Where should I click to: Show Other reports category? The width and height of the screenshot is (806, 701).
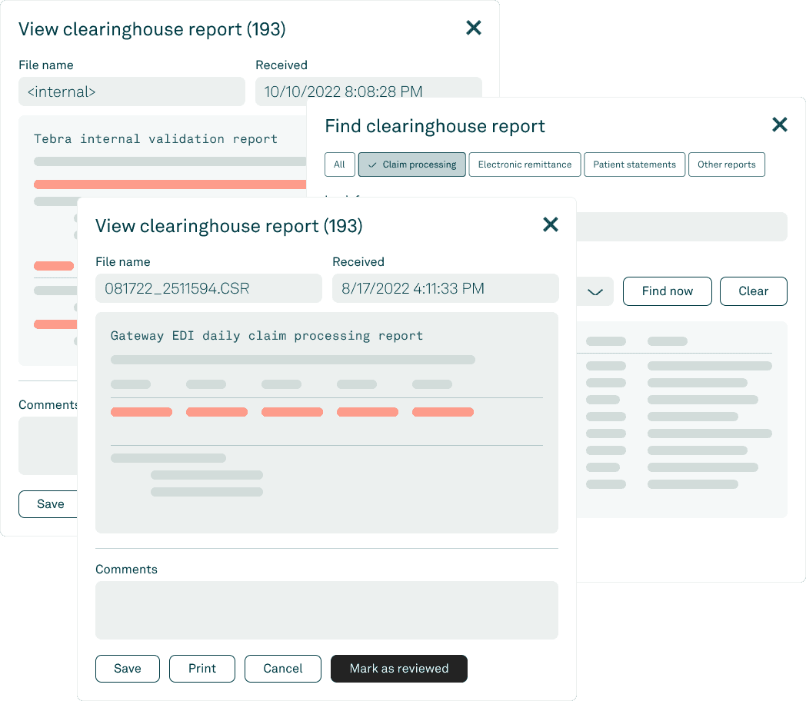(x=726, y=164)
